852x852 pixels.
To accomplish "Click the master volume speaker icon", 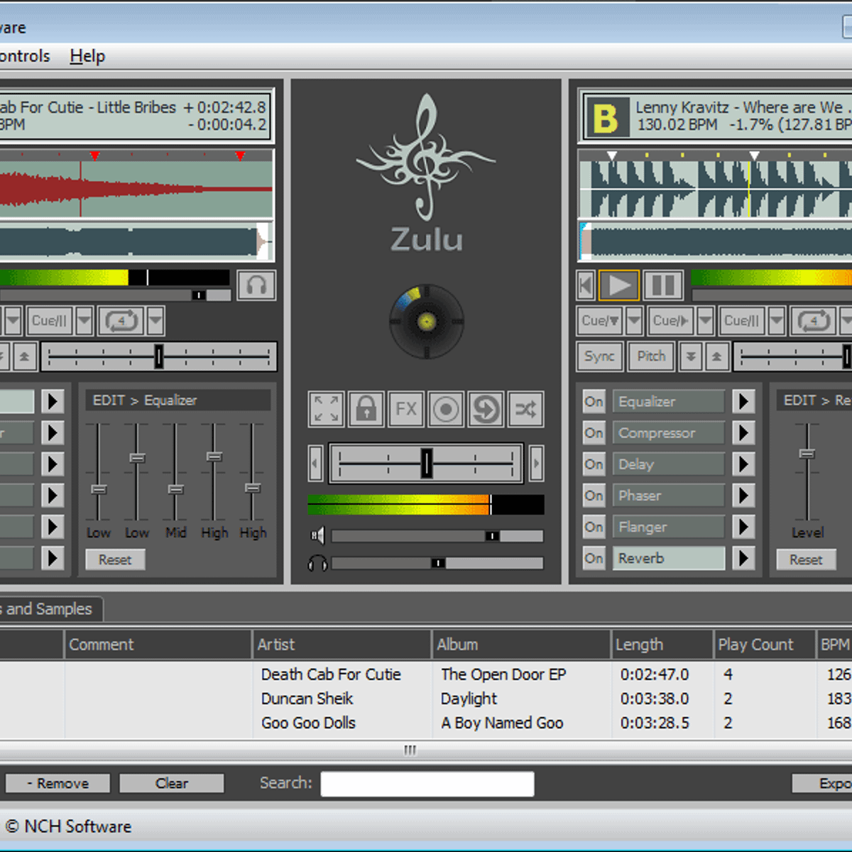I will tap(317, 536).
